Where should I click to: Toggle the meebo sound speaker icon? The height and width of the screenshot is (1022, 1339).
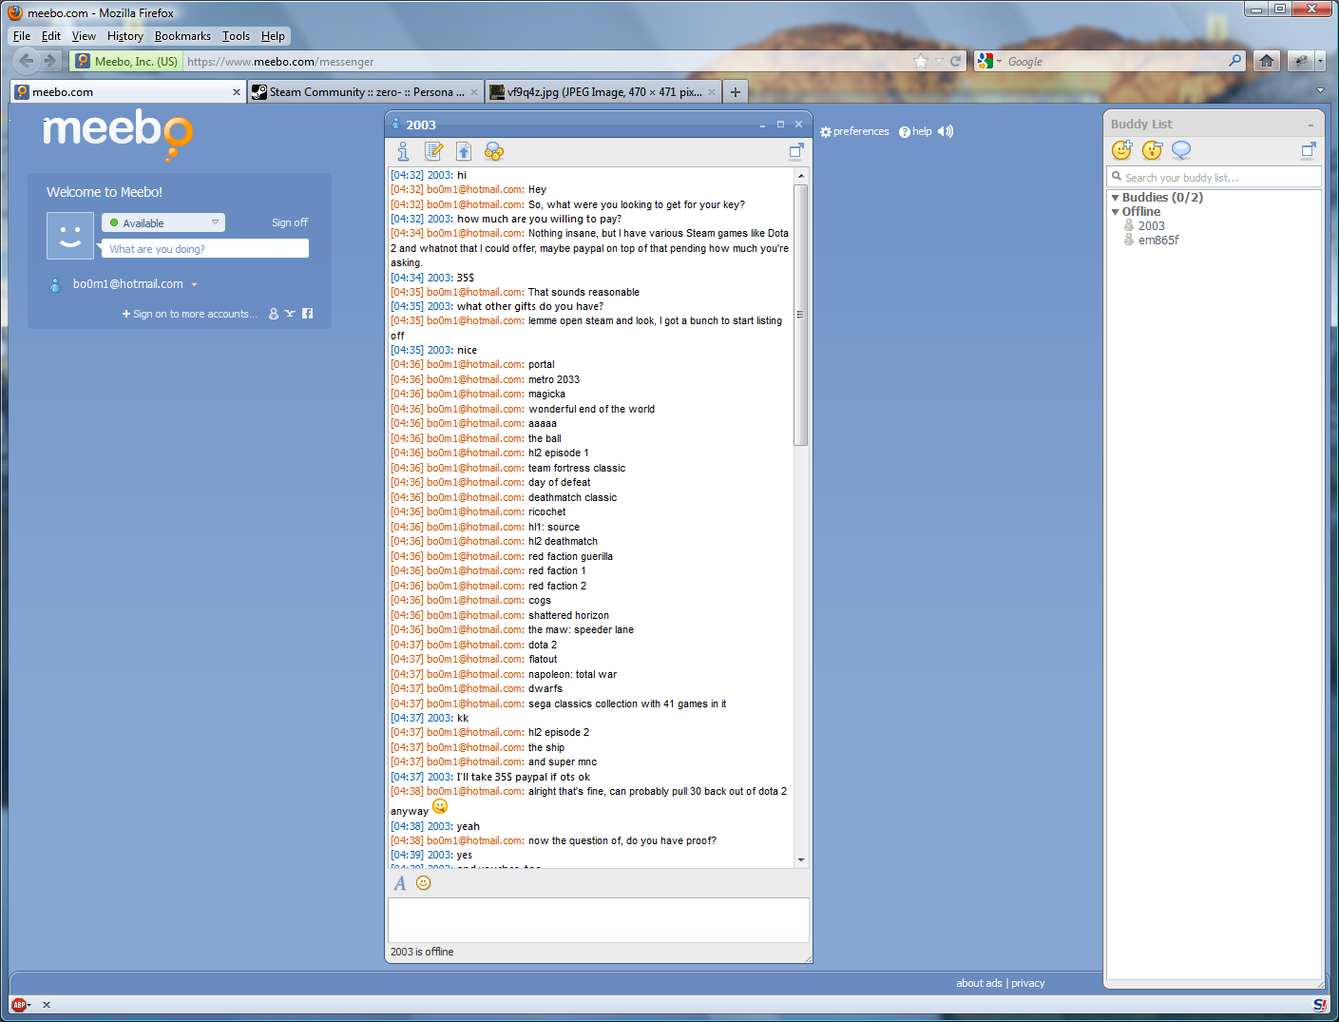[946, 131]
